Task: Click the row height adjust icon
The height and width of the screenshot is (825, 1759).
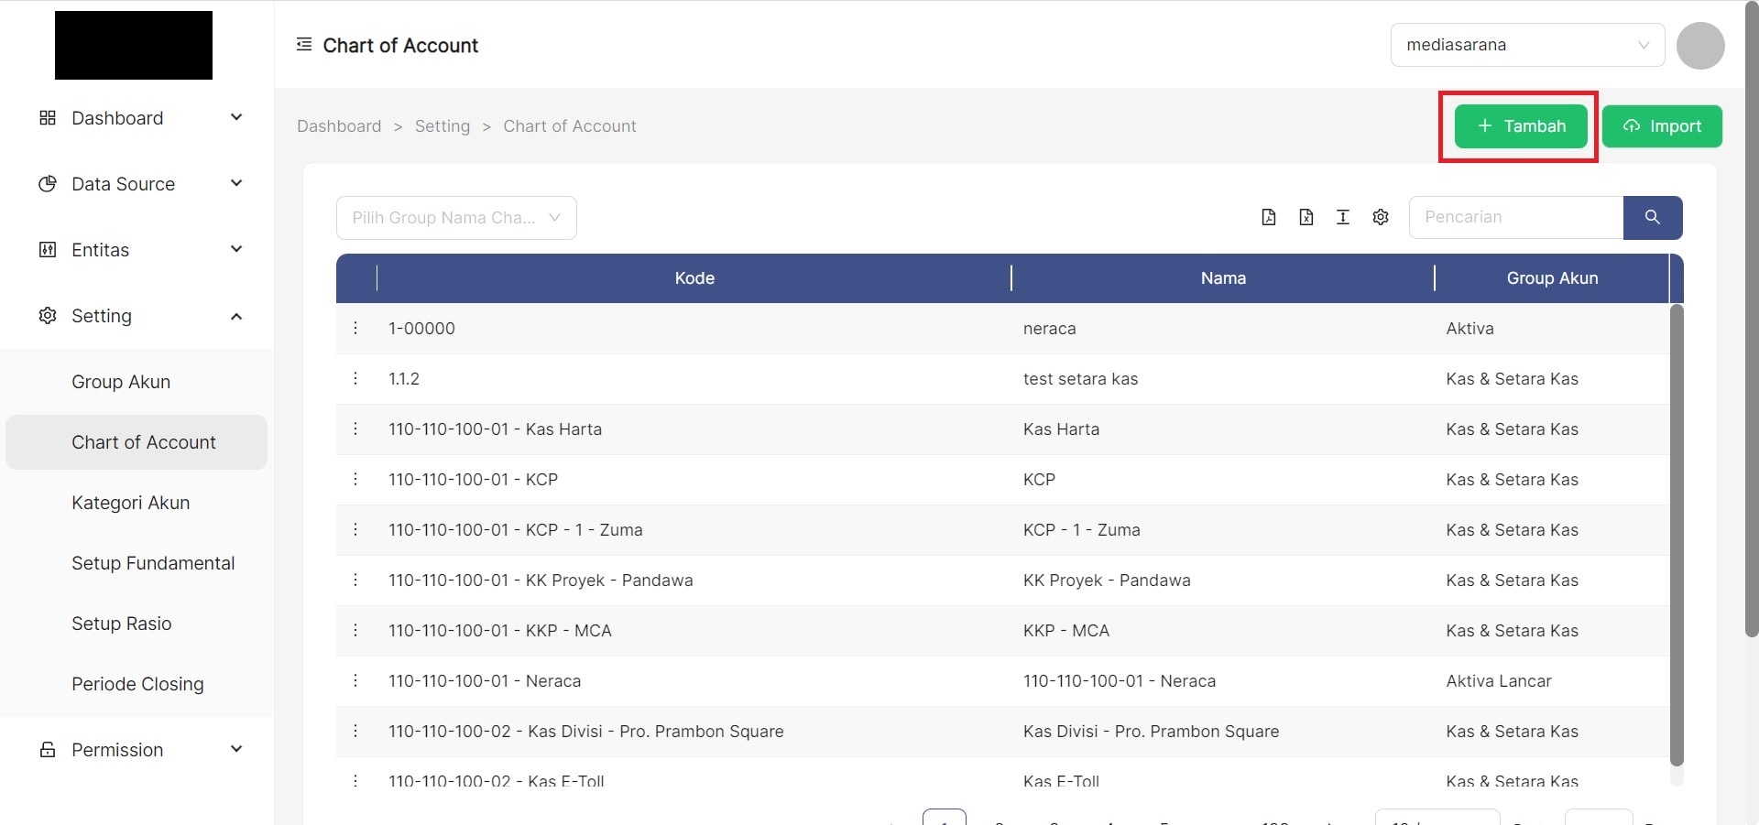Action: click(1342, 217)
